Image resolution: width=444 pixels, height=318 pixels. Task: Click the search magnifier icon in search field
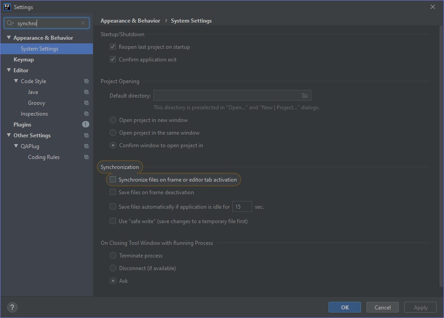pos(9,23)
